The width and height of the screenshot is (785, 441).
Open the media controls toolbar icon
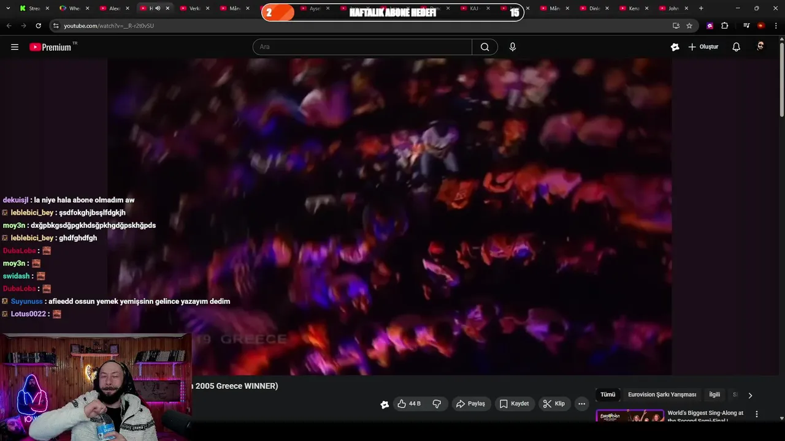pyautogui.click(x=746, y=26)
